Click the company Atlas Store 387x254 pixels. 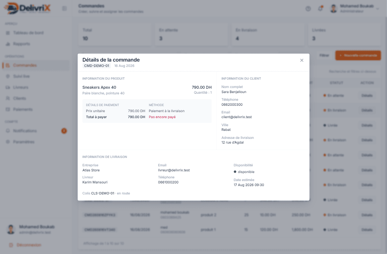[x=91, y=170]
